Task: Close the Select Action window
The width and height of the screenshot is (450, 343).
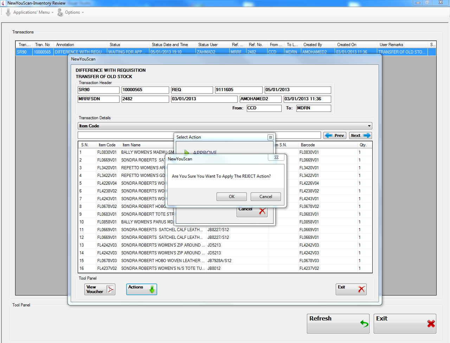Action: pyautogui.click(x=270, y=137)
